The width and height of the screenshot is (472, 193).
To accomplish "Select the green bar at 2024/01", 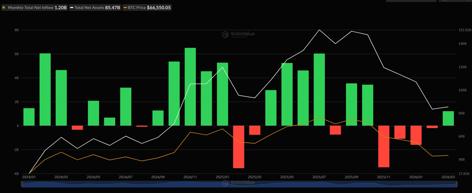I will pyautogui.click(x=29, y=117).
